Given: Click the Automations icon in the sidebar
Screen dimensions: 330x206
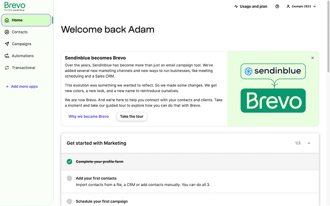Looking at the screenshot, I should [x=7, y=56].
